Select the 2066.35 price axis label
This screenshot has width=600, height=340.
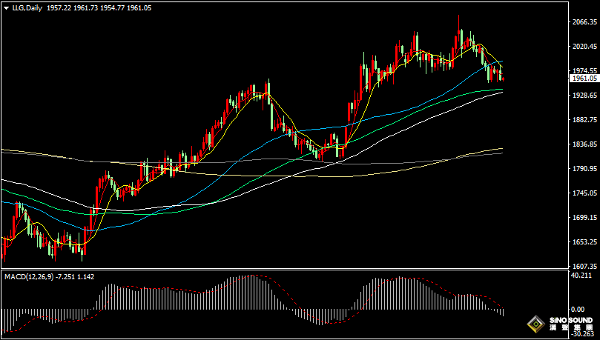(584, 22)
